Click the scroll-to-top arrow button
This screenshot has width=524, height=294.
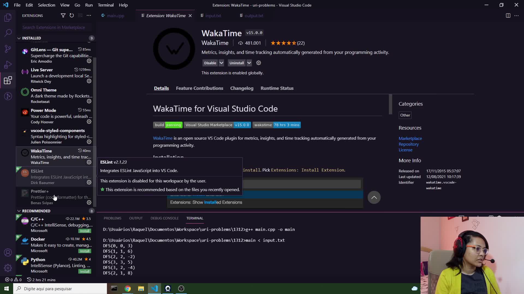374,197
